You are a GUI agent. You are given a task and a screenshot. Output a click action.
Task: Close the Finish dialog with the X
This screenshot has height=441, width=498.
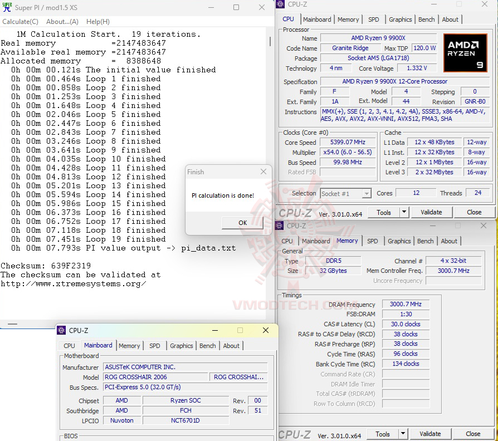click(263, 171)
